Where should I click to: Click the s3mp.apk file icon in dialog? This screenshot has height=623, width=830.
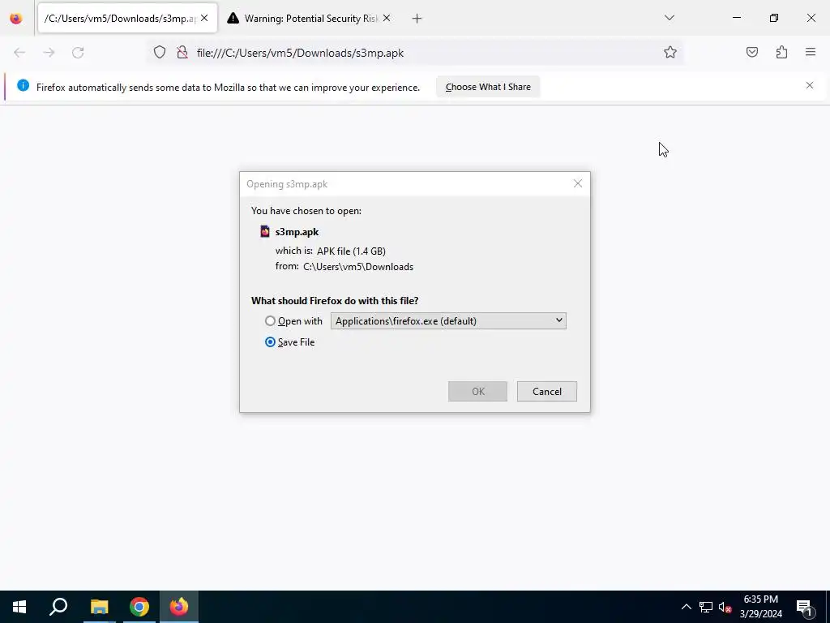coord(265,231)
